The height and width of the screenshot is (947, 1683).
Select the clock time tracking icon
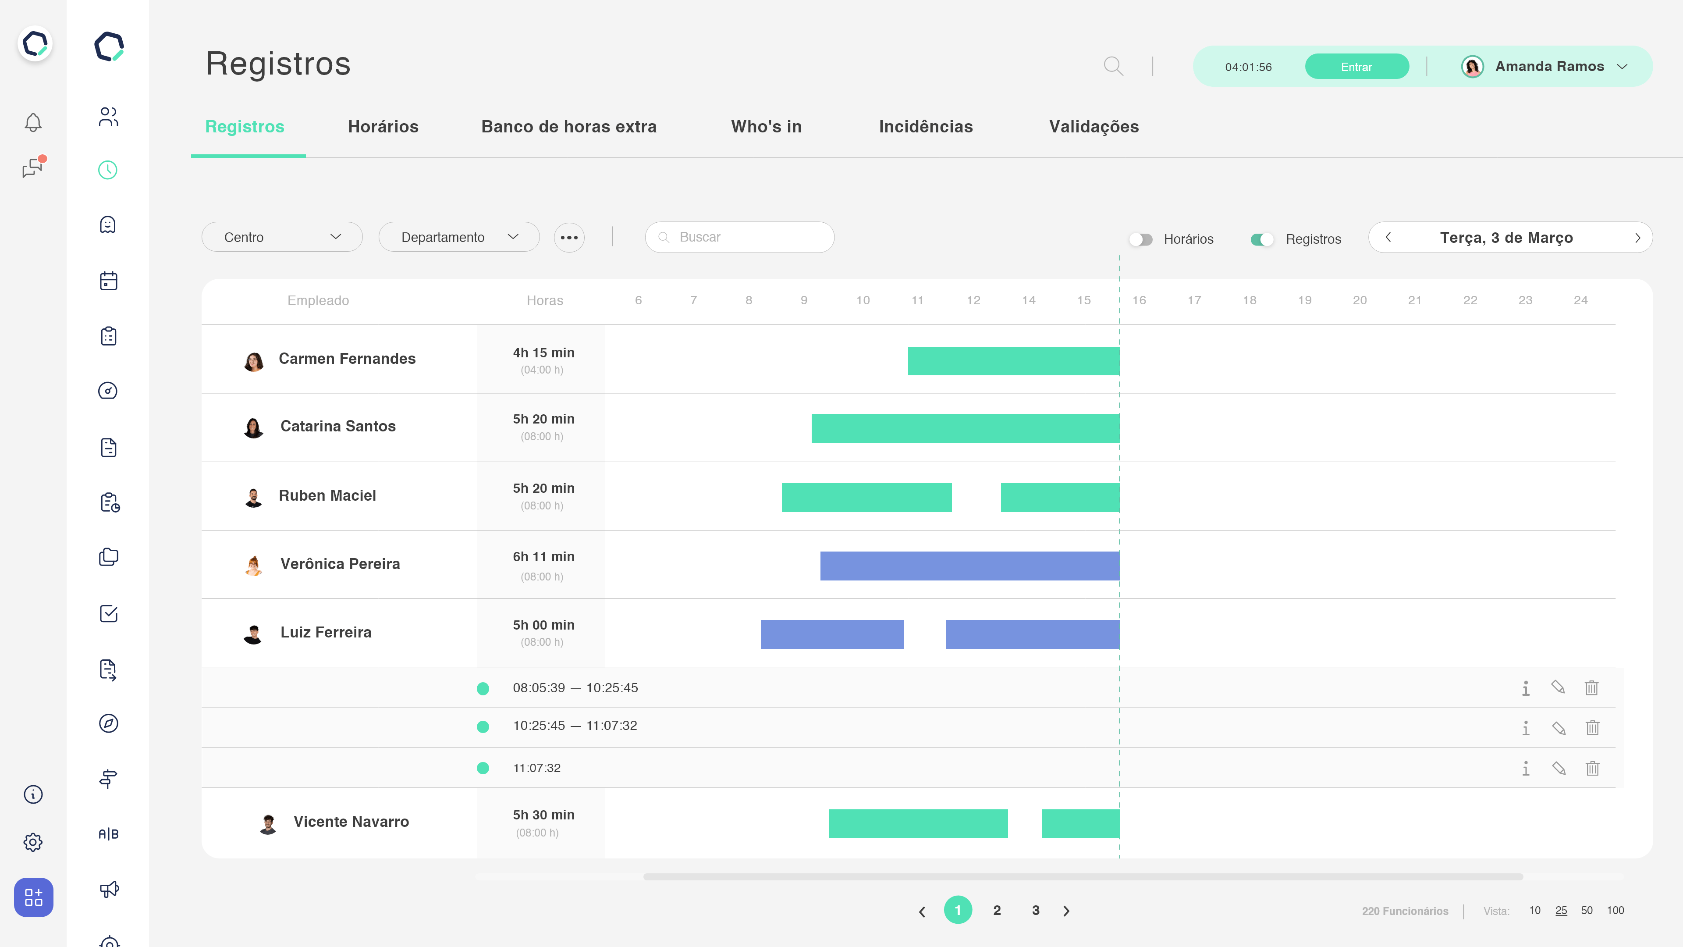pyautogui.click(x=108, y=170)
